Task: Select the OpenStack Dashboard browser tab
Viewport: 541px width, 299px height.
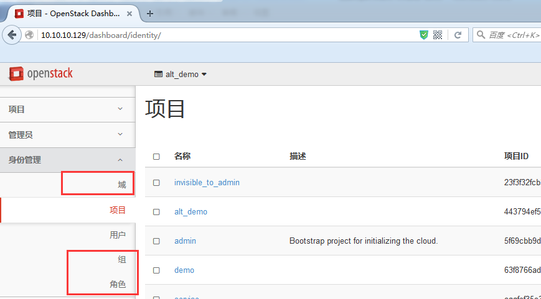Action: click(73, 14)
